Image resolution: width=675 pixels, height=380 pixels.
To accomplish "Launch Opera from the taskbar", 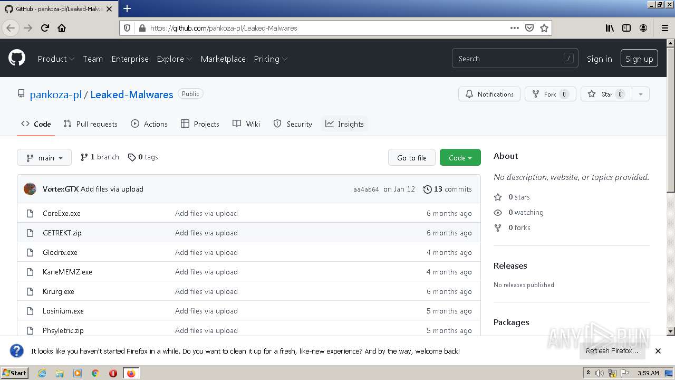I will click(x=113, y=373).
